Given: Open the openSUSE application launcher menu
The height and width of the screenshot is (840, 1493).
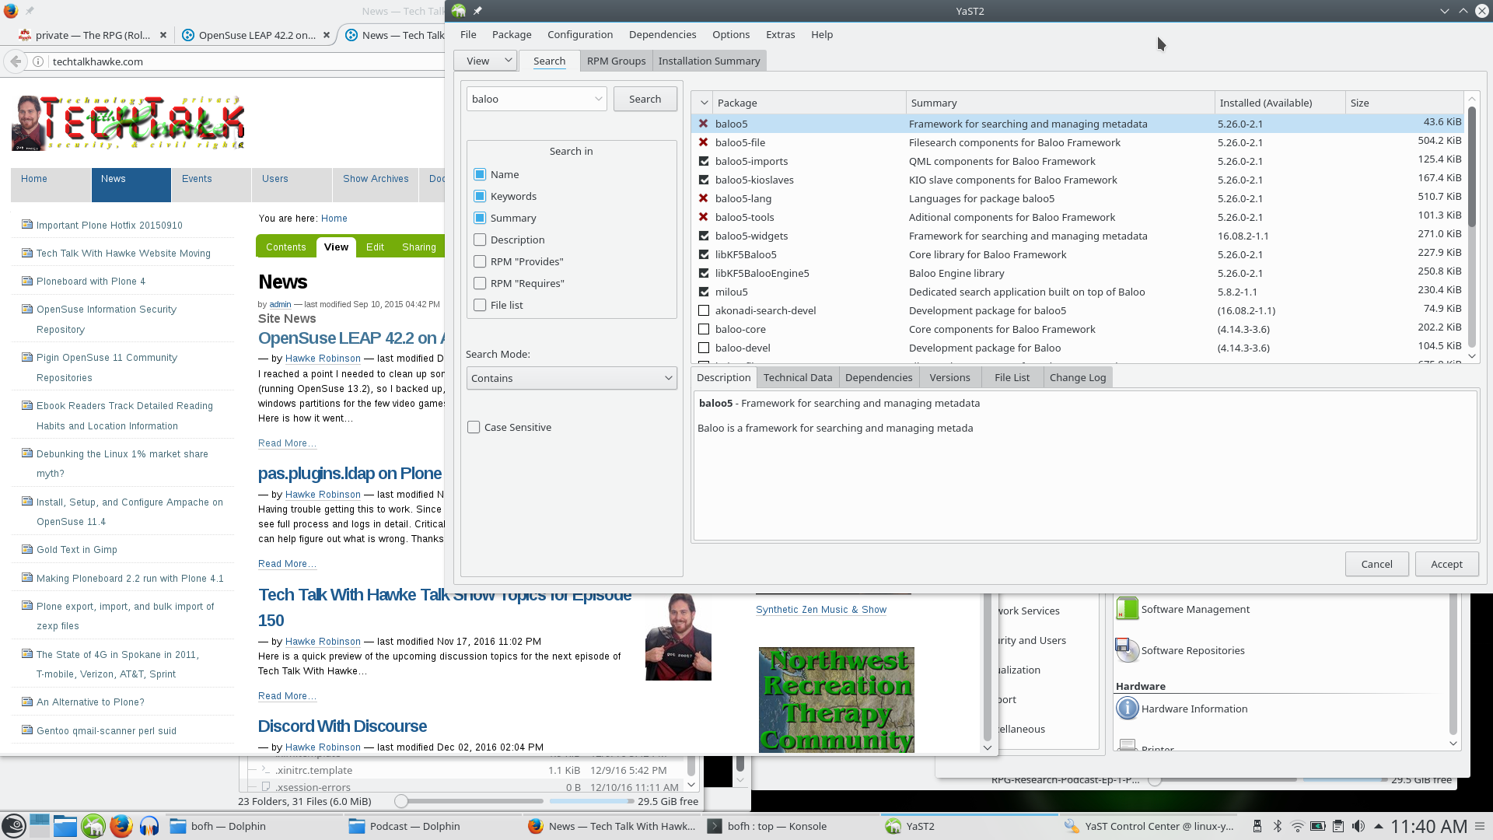Looking at the screenshot, I should tap(13, 826).
